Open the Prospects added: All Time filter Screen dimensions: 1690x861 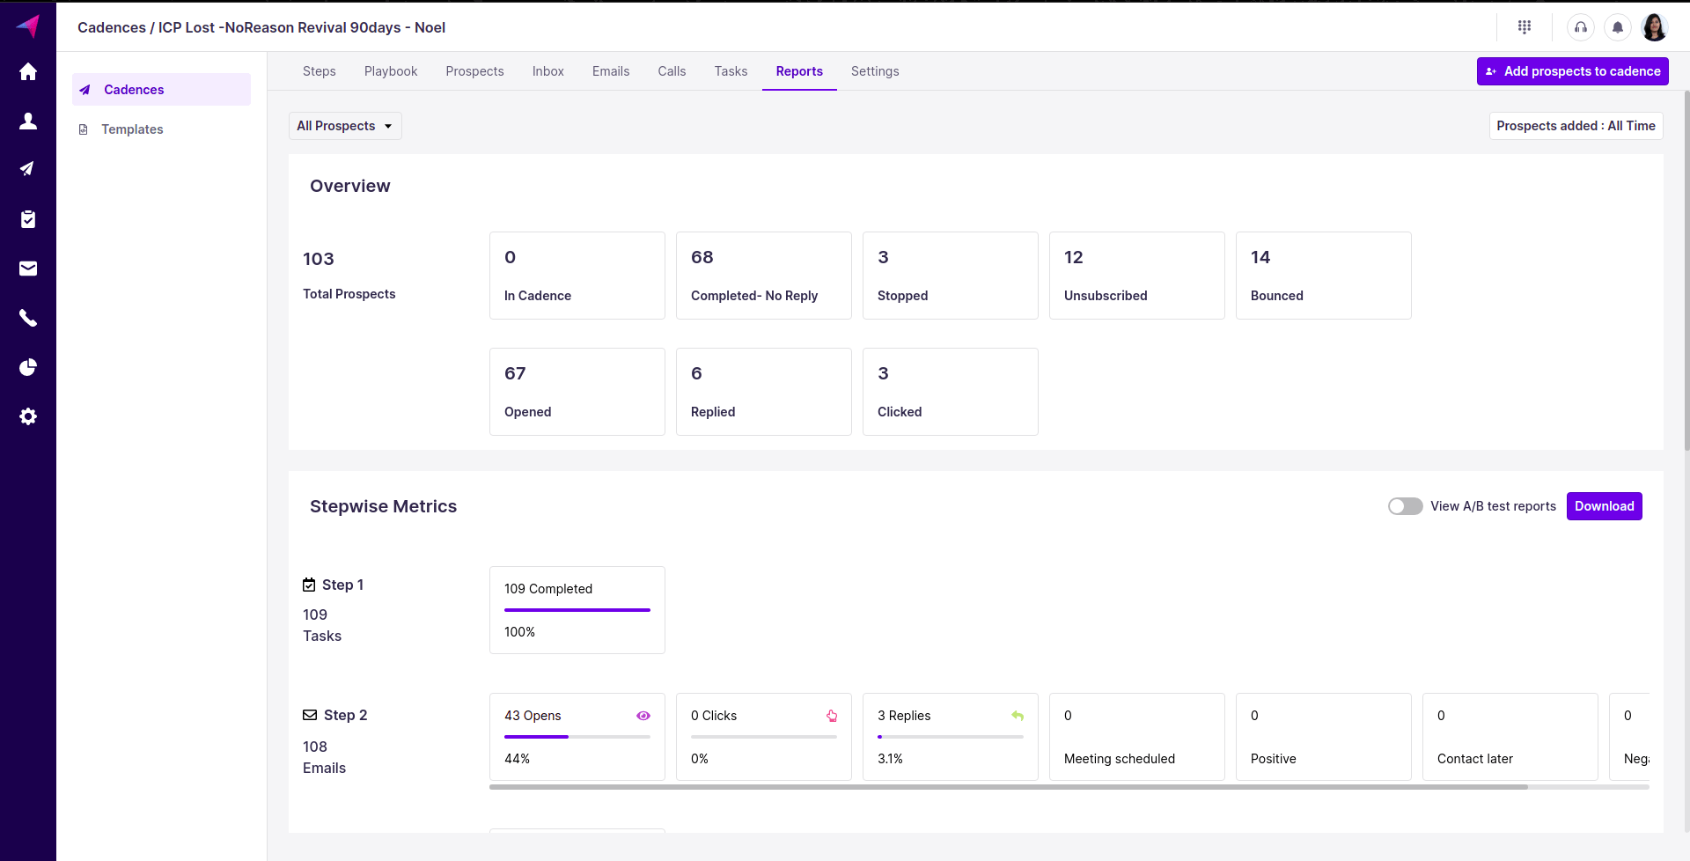1576,126
